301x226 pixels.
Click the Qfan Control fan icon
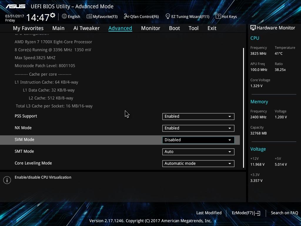[126, 16]
